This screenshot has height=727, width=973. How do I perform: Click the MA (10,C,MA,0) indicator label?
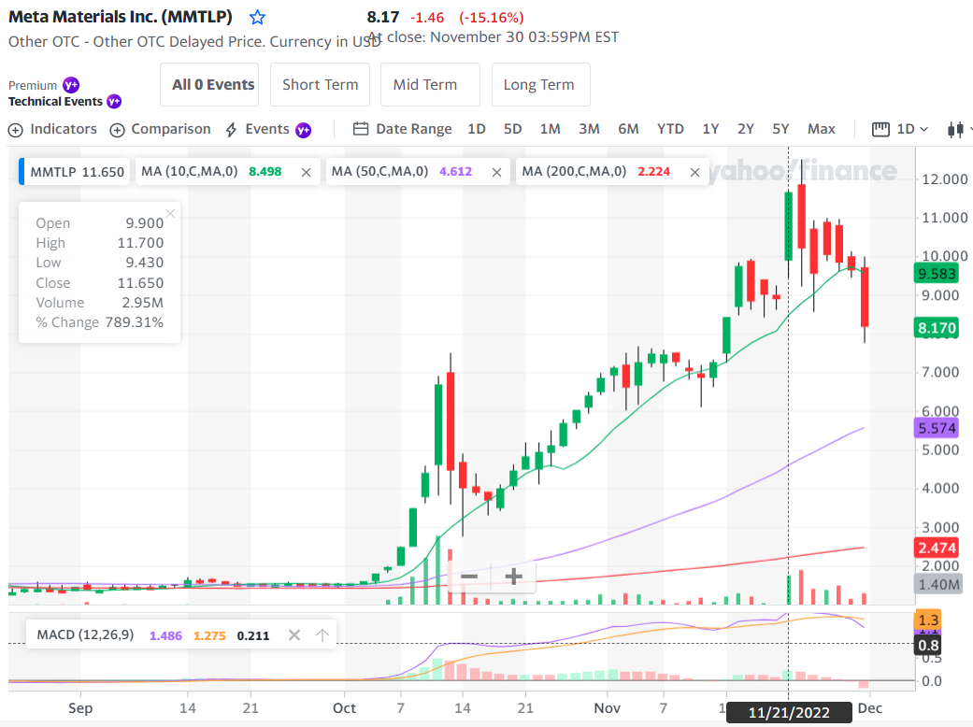[189, 172]
